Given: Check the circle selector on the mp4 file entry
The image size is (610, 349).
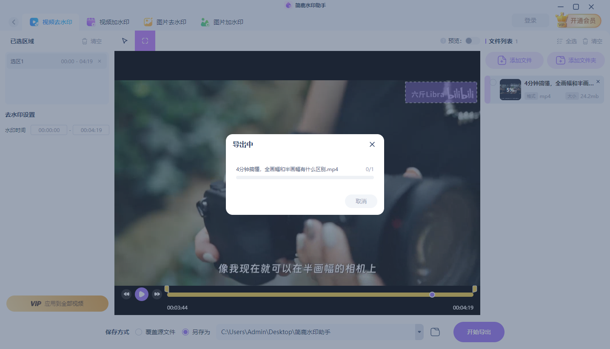Looking at the screenshot, I should point(493,83).
